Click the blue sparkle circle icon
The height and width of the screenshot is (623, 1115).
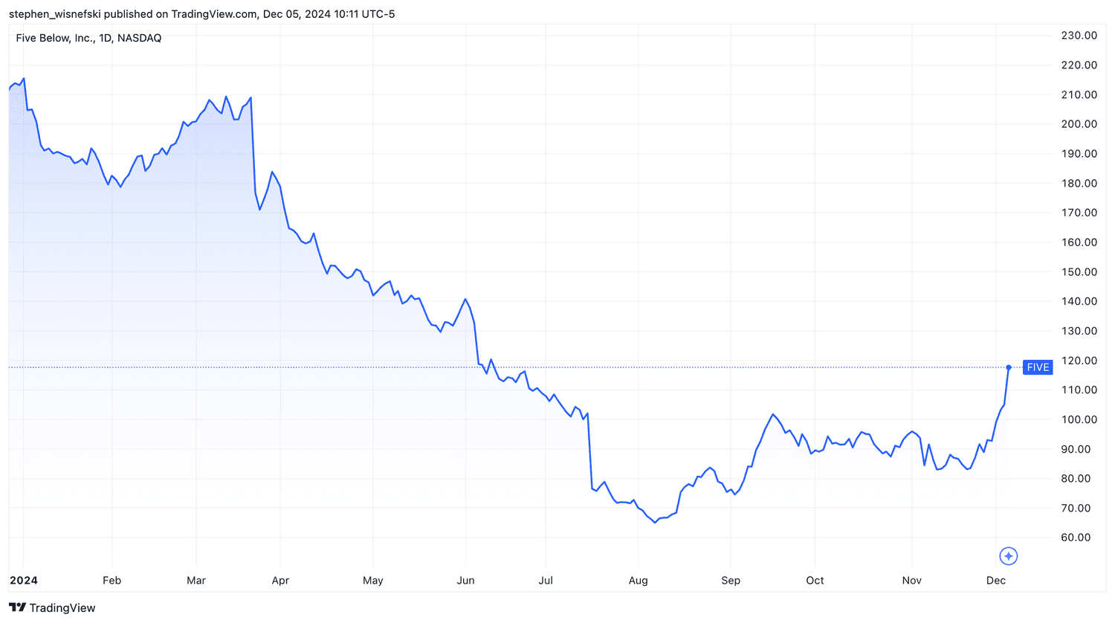tap(1008, 556)
